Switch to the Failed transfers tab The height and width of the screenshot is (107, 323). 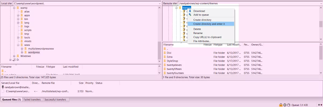tap(32, 100)
